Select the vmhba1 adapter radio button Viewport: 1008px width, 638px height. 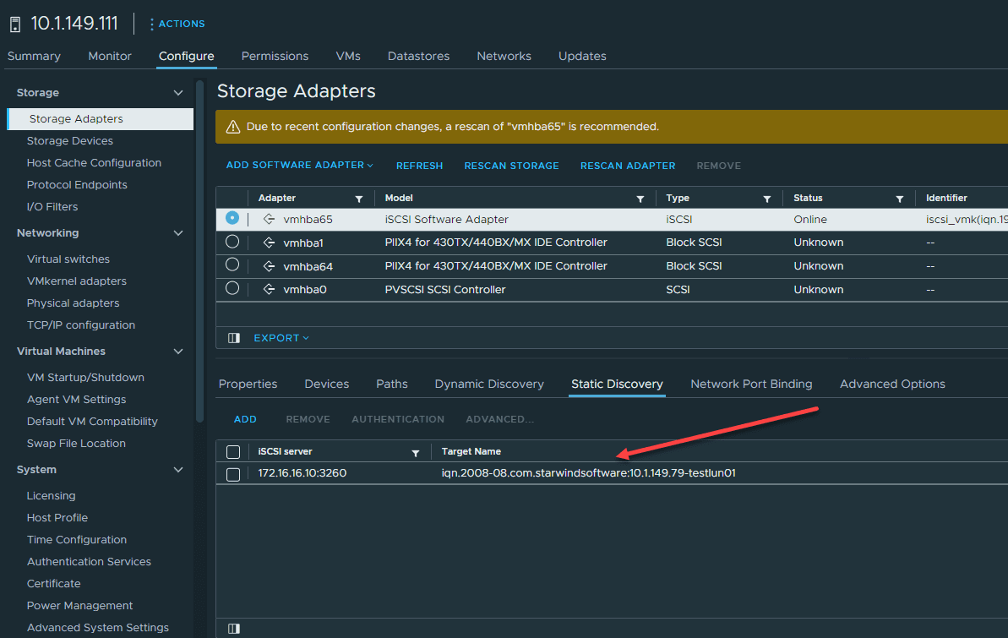(232, 243)
